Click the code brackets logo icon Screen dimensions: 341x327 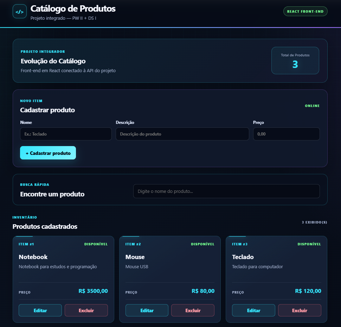point(20,12)
